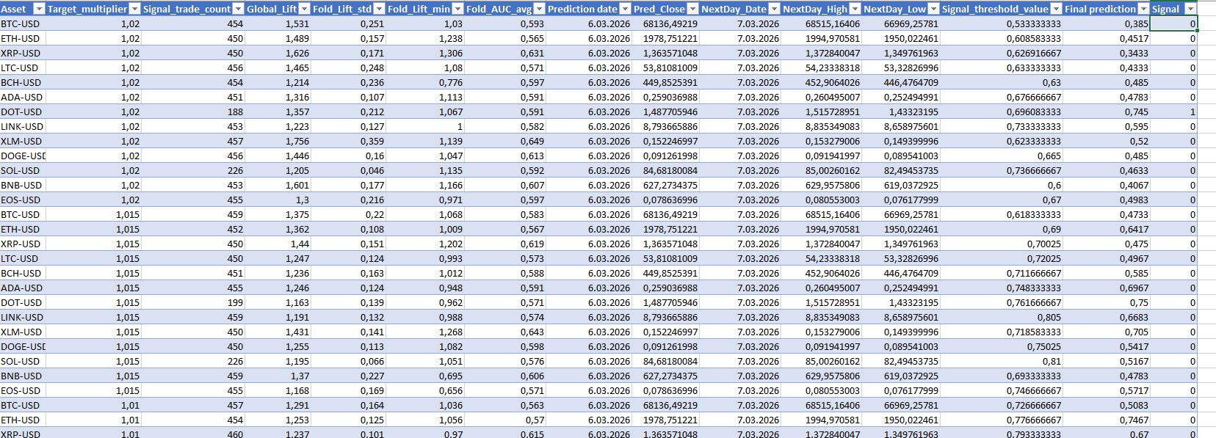Open the Fold_AUC_avg filter dropdown
1216x438 pixels.
[x=539, y=9]
